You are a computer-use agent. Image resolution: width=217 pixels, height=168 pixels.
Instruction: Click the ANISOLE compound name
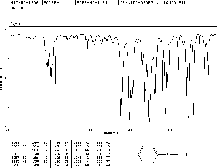(x=19, y=8)
